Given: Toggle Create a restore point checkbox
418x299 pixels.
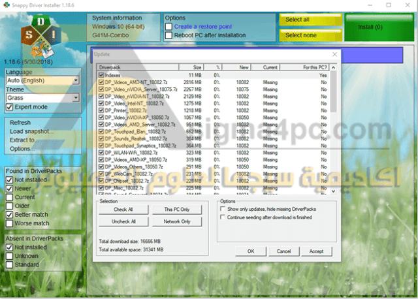Looking at the screenshot, I should click(169, 27).
